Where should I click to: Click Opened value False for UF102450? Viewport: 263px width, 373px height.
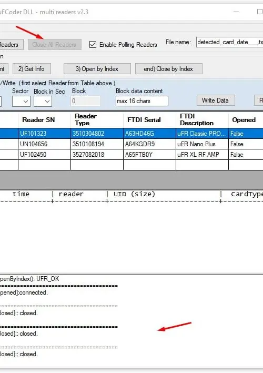pyautogui.click(x=246, y=155)
